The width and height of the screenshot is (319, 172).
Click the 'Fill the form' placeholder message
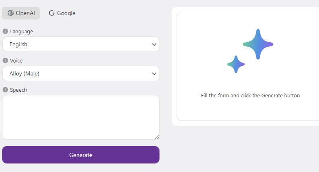coord(250,95)
